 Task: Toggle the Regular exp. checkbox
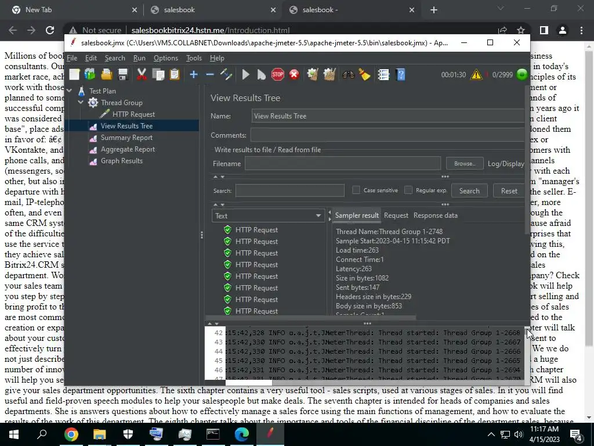(408, 190)
